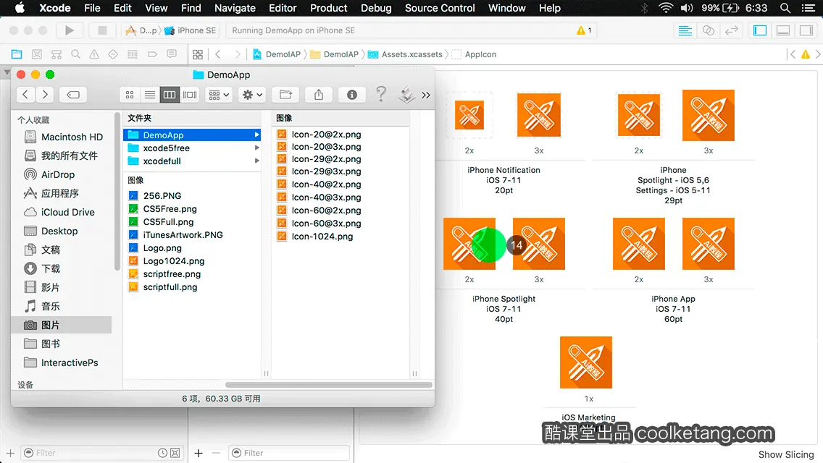Open the Xcode find navigator magnifier icon
The image size is (823, 463).
tap(75, 54)
